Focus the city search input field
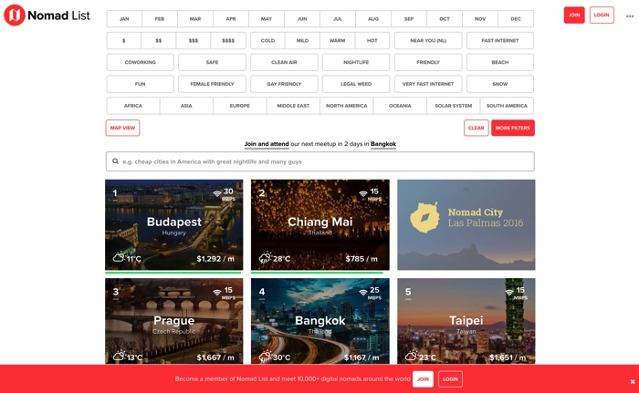The width and height of the screenshot is (639, 393). [x=319, y=161]
